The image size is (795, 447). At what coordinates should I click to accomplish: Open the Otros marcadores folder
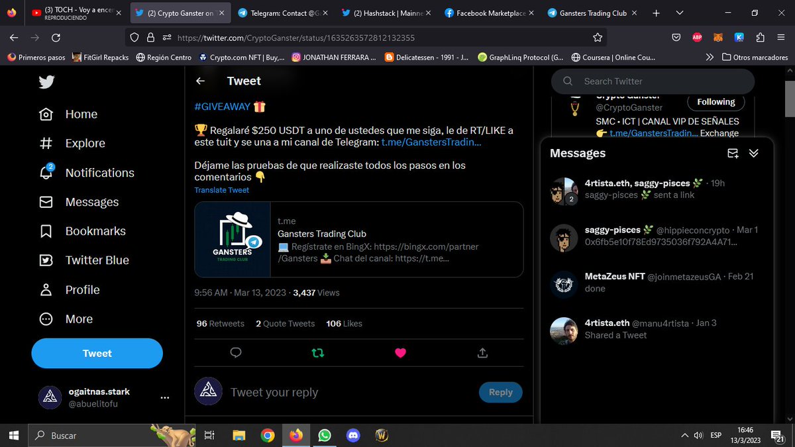pyautogui.click(x=755, y=58)
